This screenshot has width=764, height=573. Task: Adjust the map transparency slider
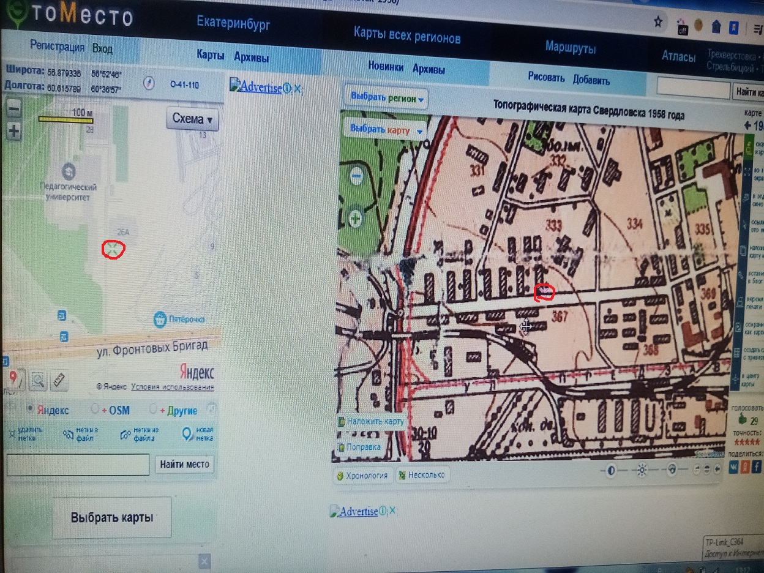[672, 470]
